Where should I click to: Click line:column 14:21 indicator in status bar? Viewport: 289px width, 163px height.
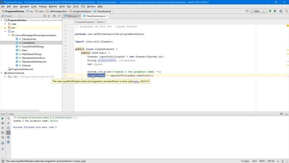pos(254,161)
